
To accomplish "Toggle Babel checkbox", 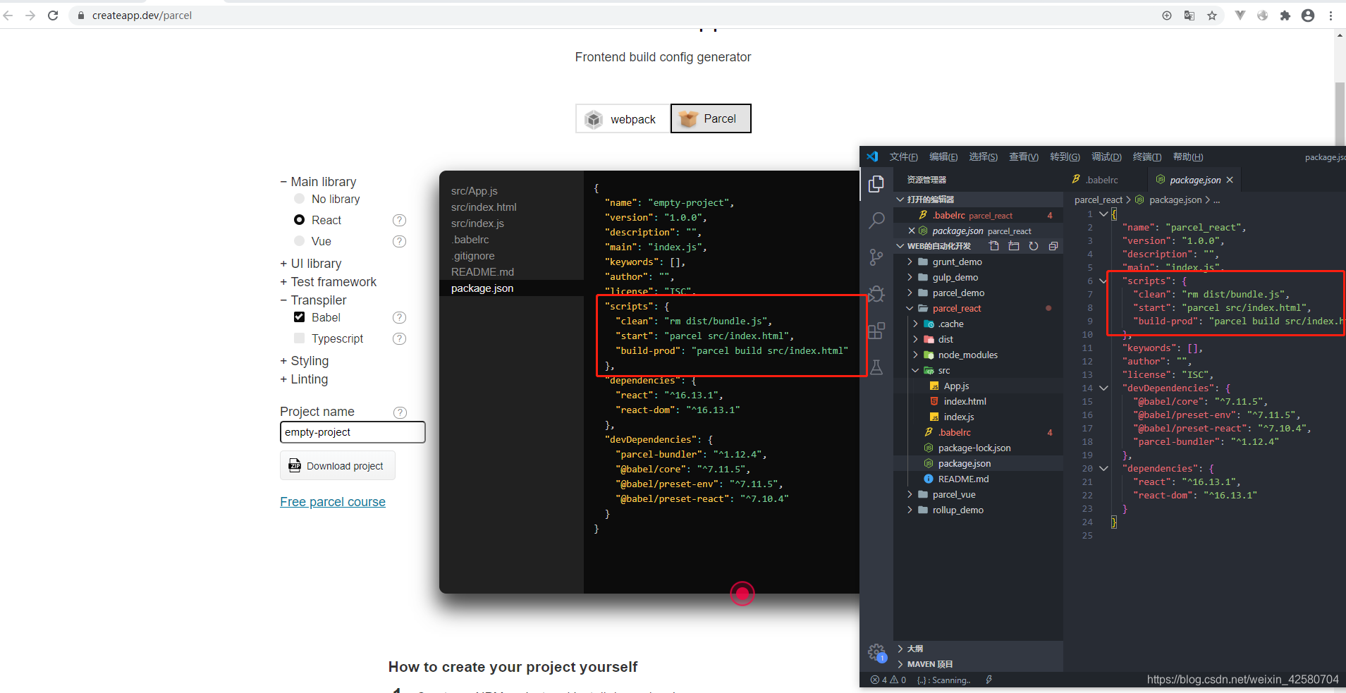I will click(299, 317).
